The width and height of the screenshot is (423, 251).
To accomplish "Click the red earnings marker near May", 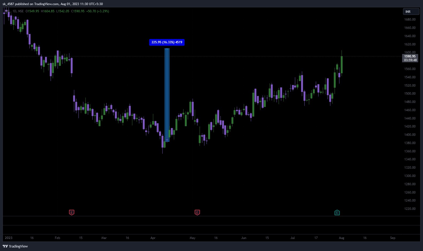I will [x=197, y=213].
